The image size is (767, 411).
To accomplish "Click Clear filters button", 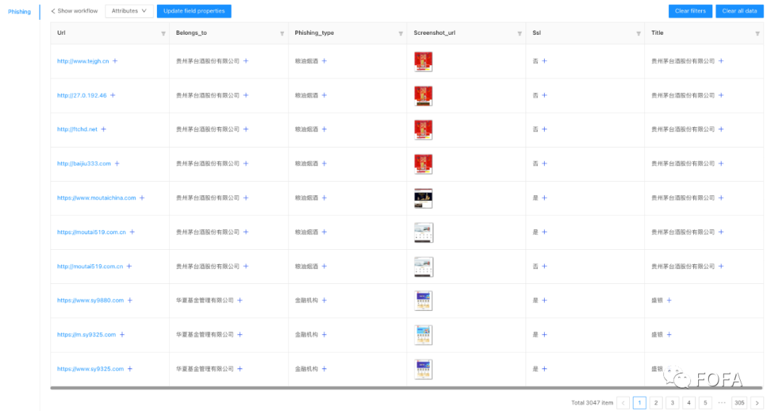I will click(690, 11).
